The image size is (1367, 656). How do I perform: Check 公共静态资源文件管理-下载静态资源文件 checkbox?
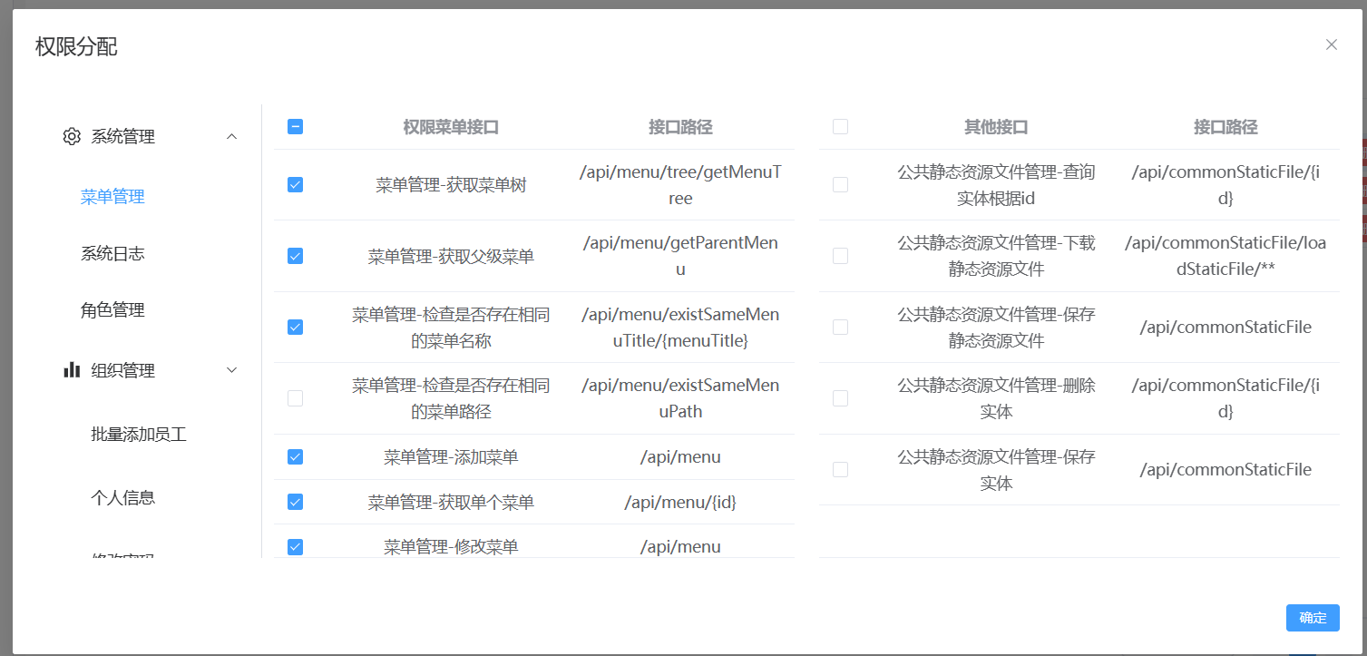click(x=840, y=256)
